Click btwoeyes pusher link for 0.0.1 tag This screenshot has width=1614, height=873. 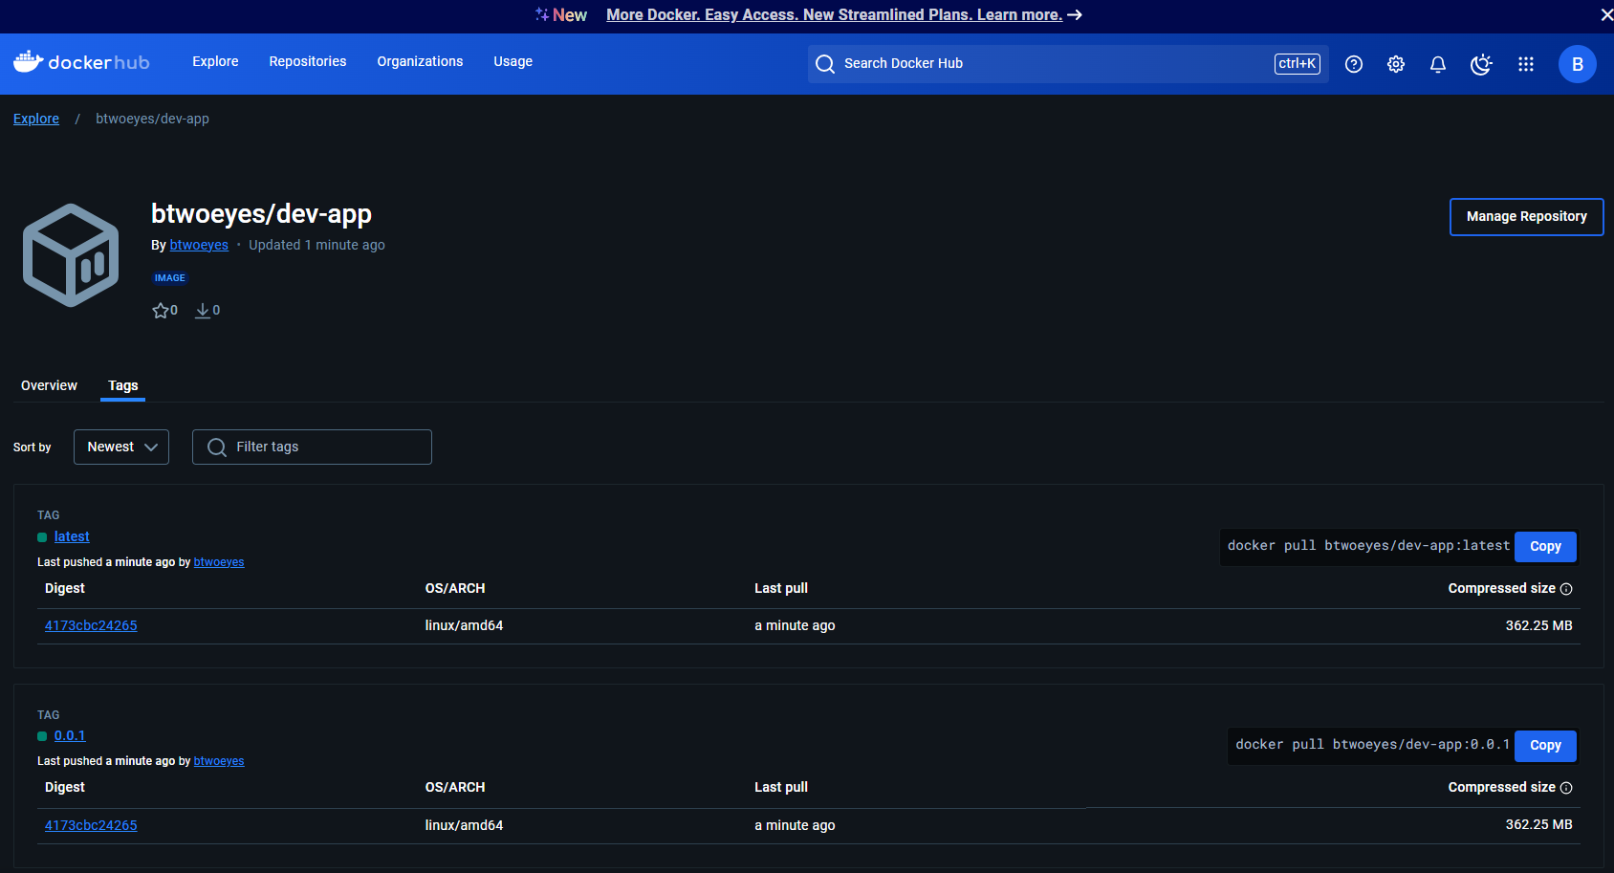coord(219,761)
